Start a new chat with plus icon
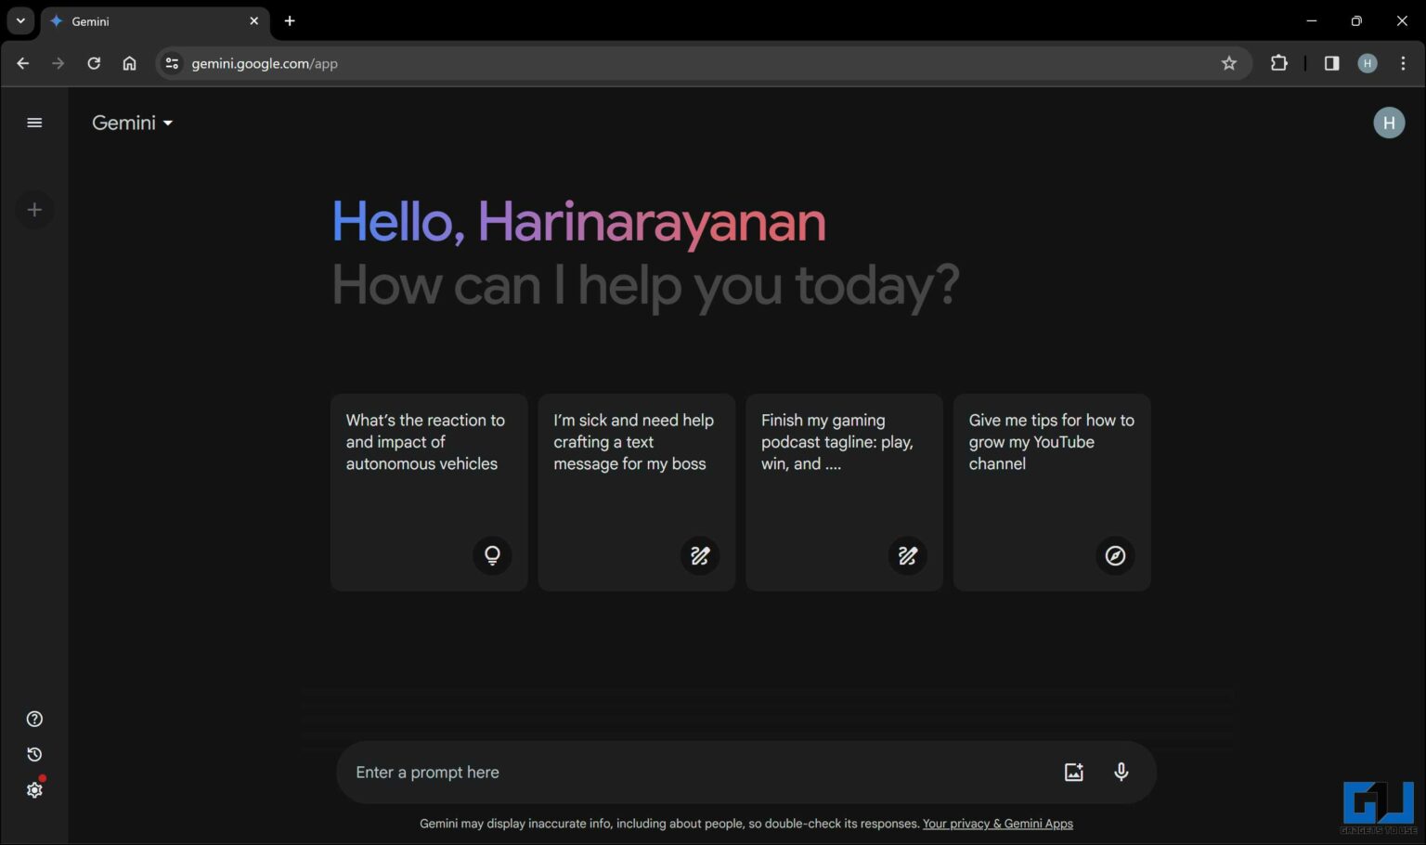This screenshot has height=845, width=1426. tap(34, 210)
